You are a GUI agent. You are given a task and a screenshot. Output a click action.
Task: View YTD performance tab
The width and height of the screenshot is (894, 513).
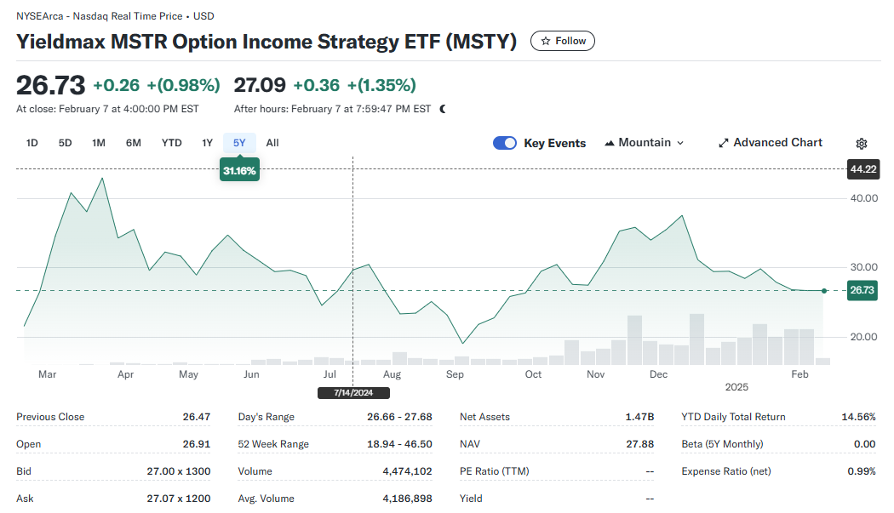pos(171,143)
